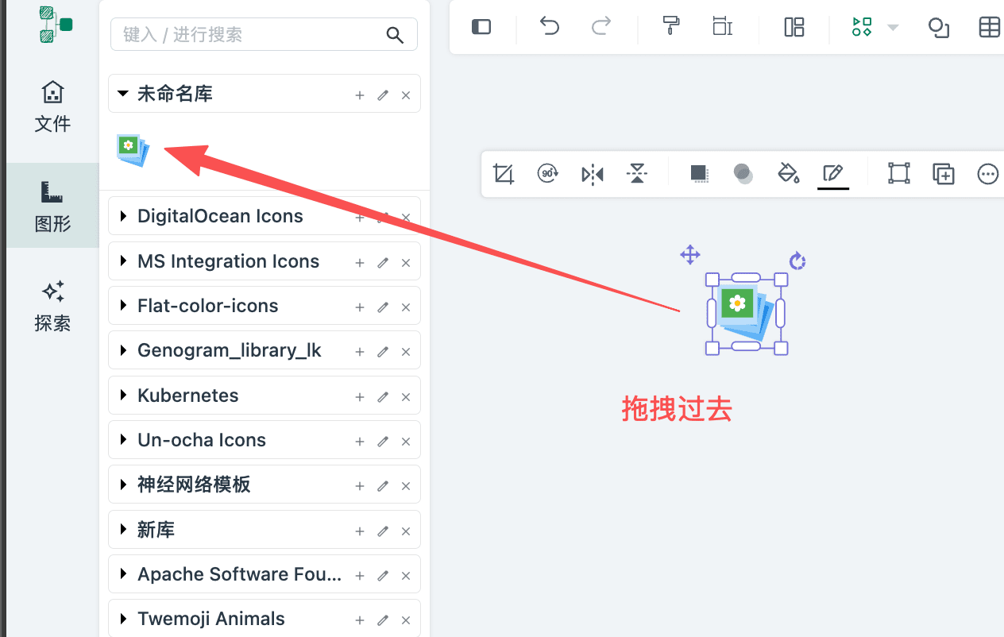The image size is (1004, 637).
Task: Expand the Kubernetes shape library
Action: pos(123,396)
